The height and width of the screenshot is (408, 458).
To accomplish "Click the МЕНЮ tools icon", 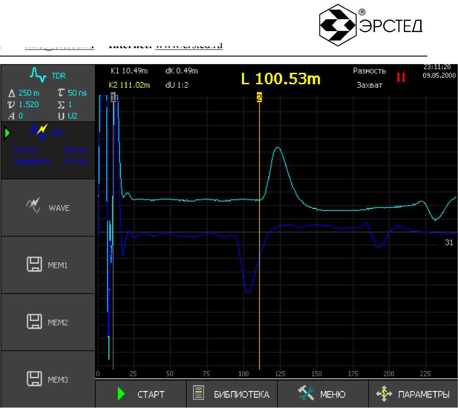I will pyautogui.click(x=306, y=393).
